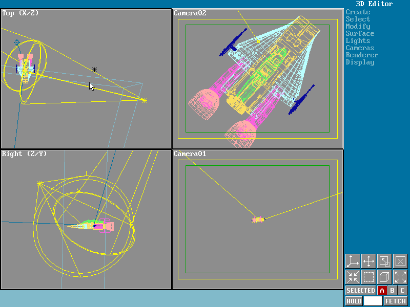Activate the Camera02 viewport label

190,13
